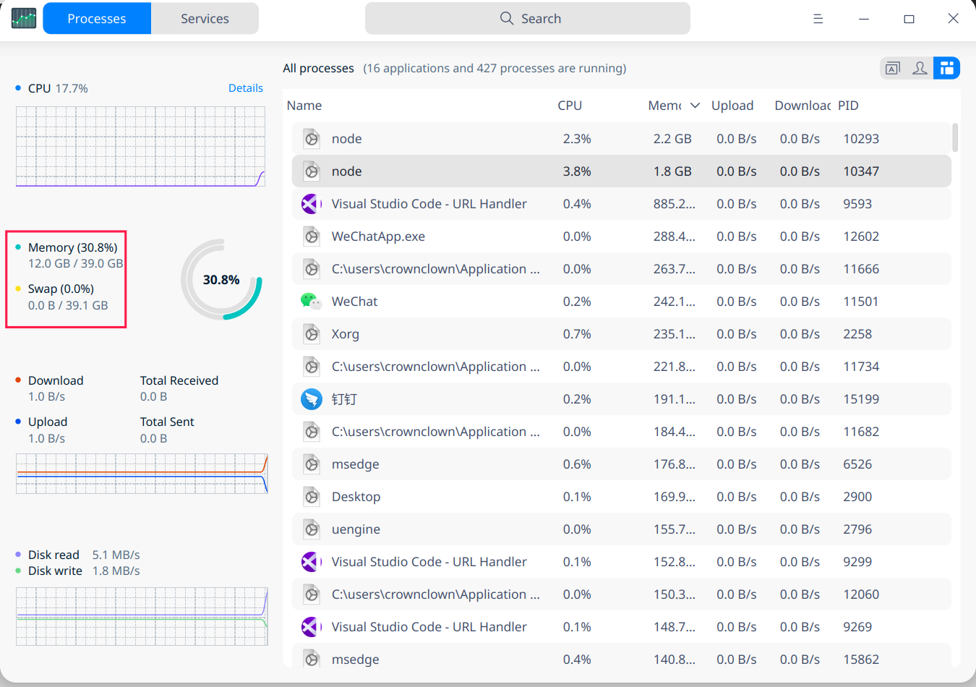Click the CPU column header
The image size is (976, 687).
(x=570, y=106)
